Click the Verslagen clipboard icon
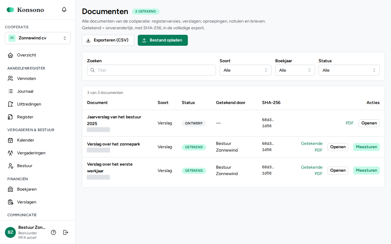Screen dimensions: 391x244 (x=10, y=202)
